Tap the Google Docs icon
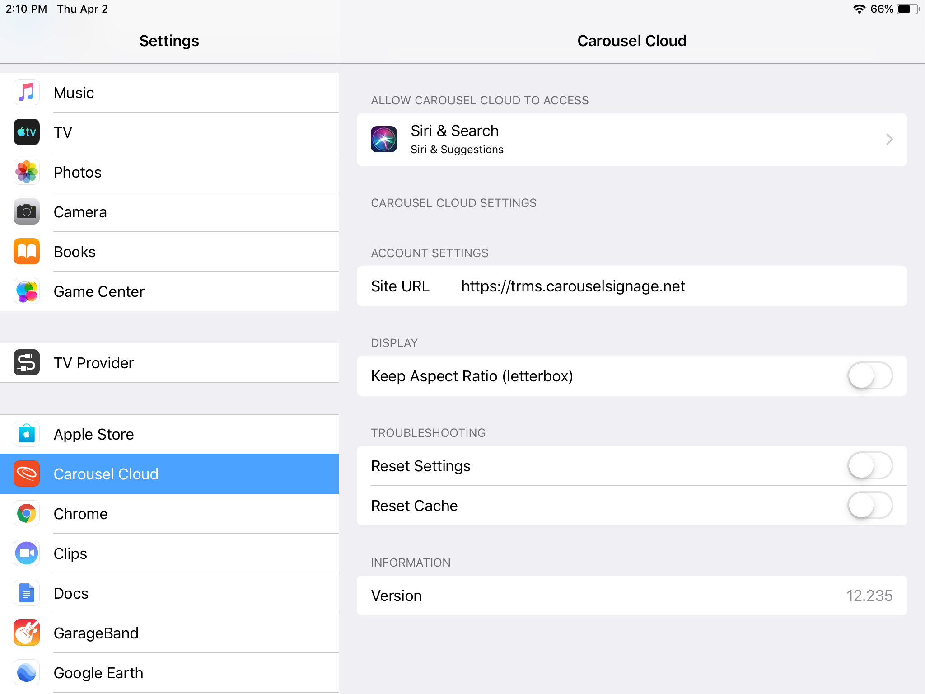 27,593
